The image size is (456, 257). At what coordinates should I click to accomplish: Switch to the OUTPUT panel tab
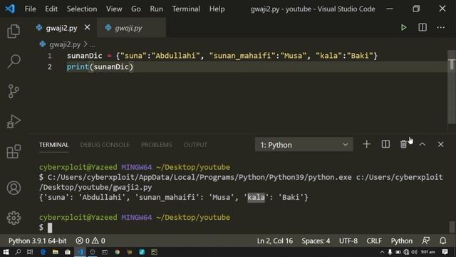195,145
